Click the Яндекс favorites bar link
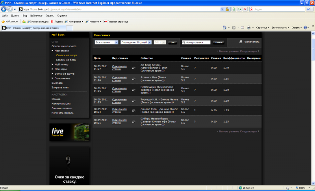 (x=56, y=22)
